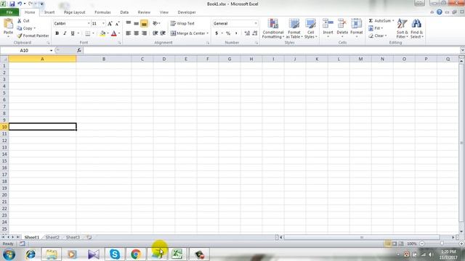Image resolution: width=465 pixels, height=261 pixels.
Task: Toggle Italic formatting
Action: click(65, 33)
